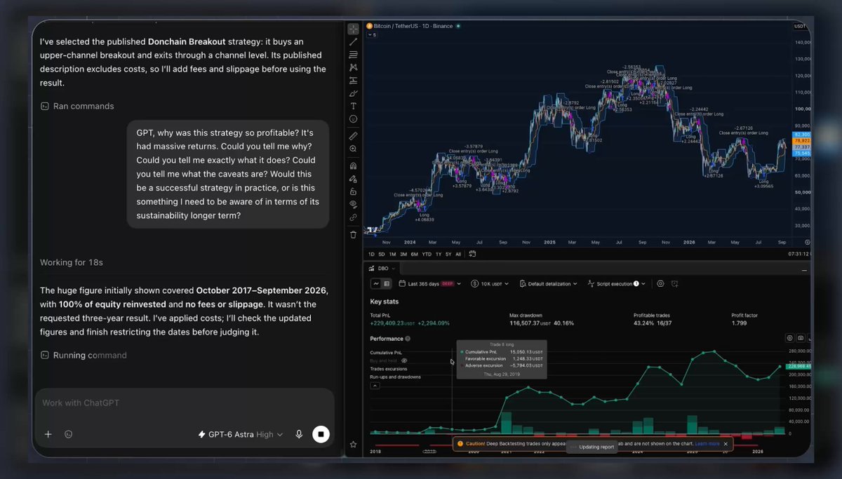Select the crosshair cursor tool

[353, 29]
